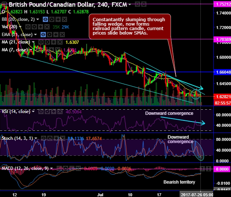The width and height of the screenshot is (231, 197).
Task: Click the EMA (21, close) indicator label
Action: pos(17,35)
